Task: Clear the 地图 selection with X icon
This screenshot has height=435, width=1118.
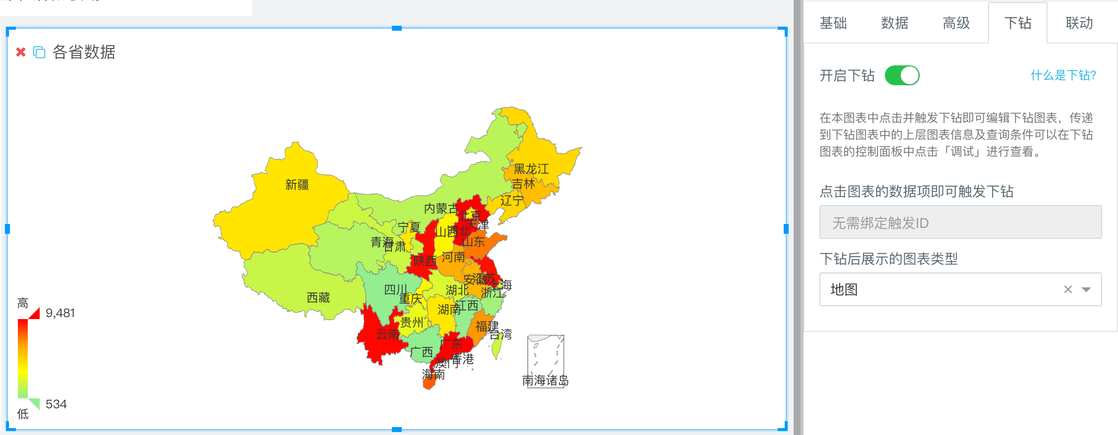Action: tap(1068, 289)
